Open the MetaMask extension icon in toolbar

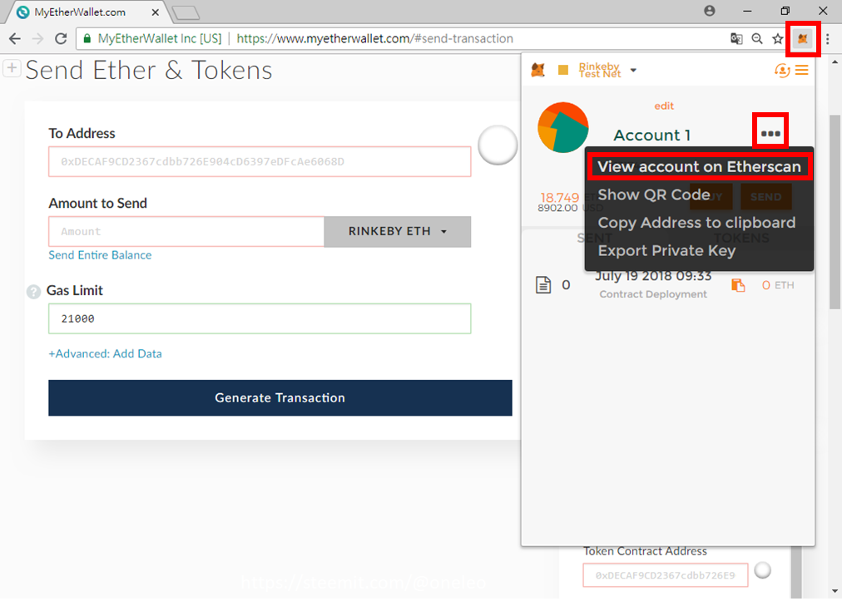pyautogui.click(x=802, y=38)
